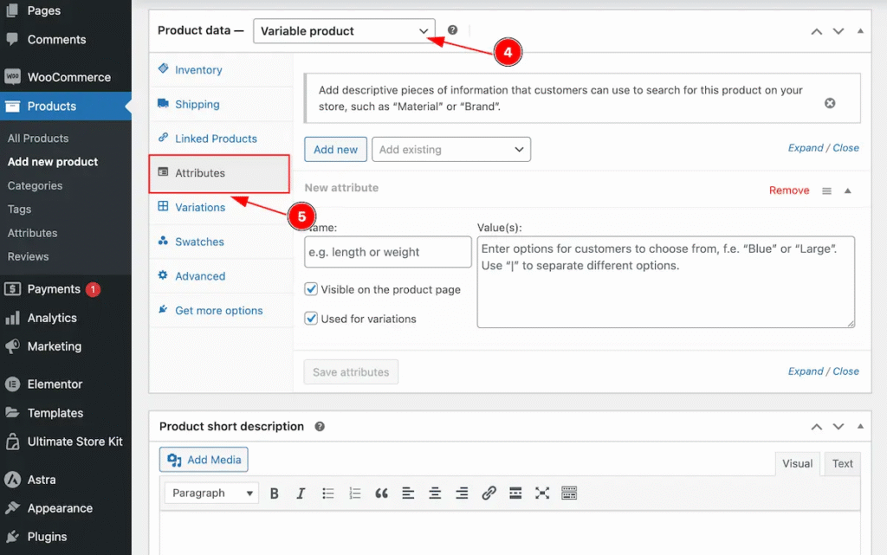Collapse the New attribute panel triangle
This screenshot has height=555, width=887.
pyautogui.click(x=847, y=191)
